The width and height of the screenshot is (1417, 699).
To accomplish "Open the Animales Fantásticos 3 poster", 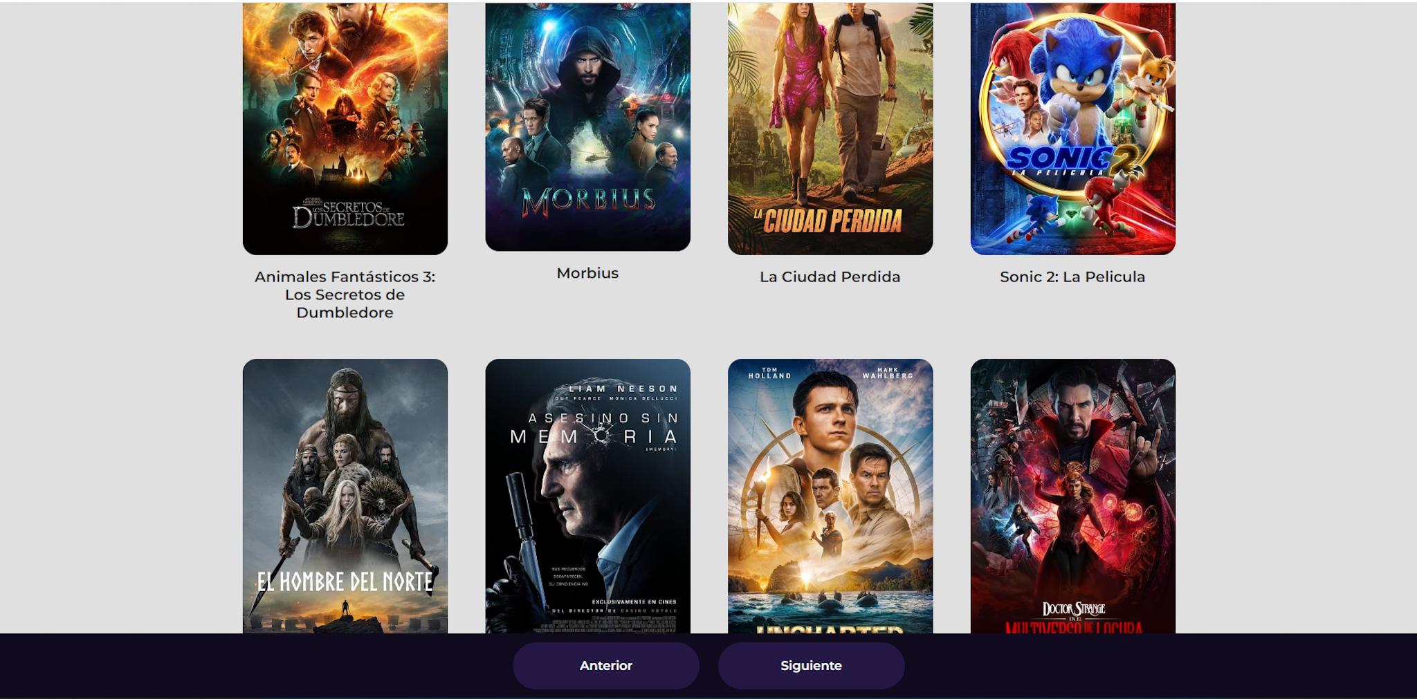I will (345, 129).
